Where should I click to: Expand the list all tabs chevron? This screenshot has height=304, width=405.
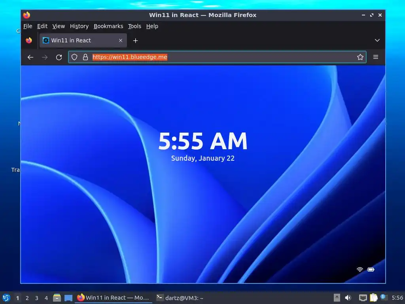377,40
